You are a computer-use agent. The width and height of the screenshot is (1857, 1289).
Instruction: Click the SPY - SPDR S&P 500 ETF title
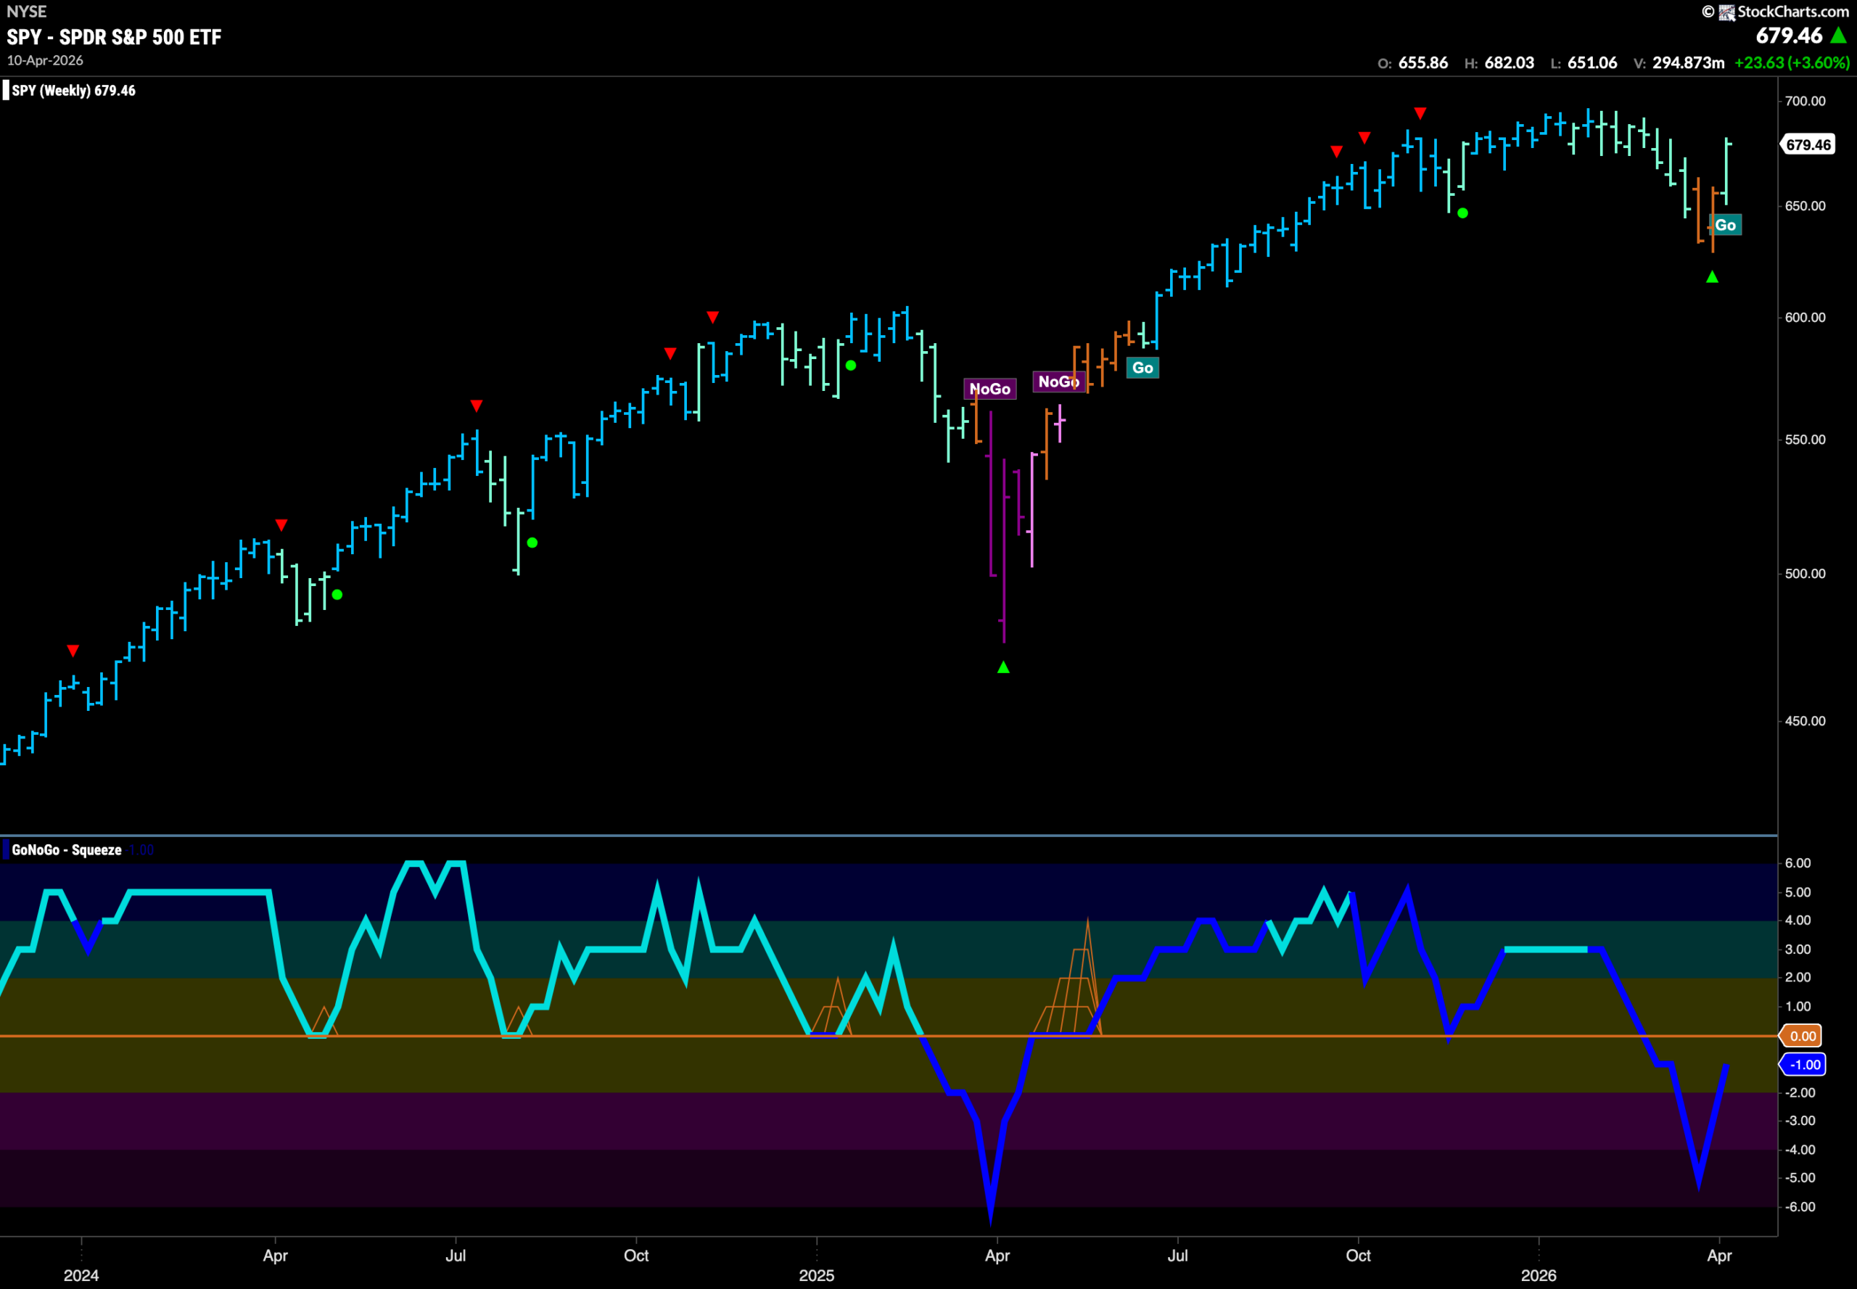(114, 37)
